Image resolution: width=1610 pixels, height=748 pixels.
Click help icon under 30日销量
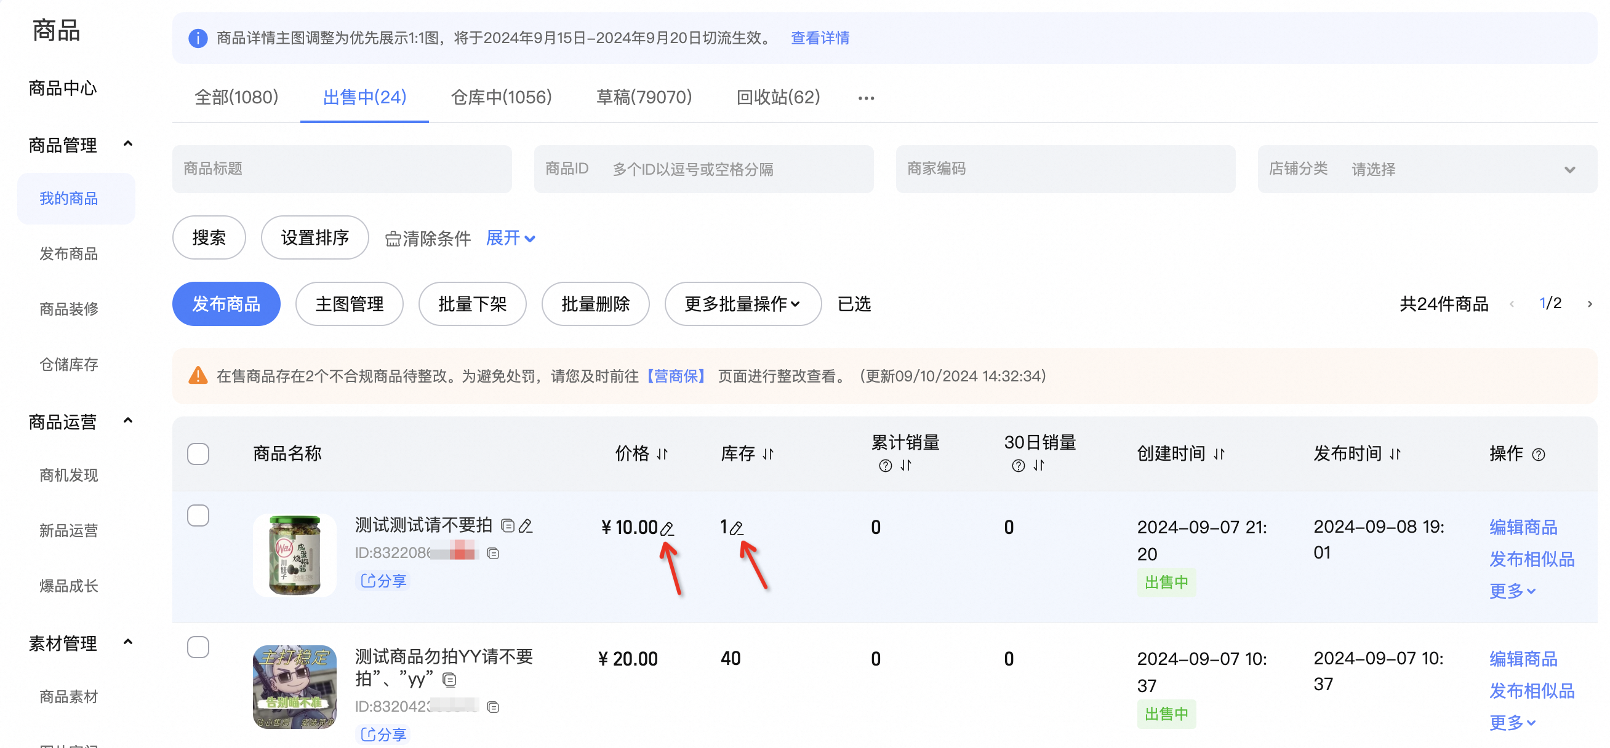1018,466
